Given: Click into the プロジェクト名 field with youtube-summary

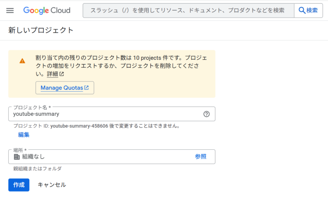Looking at the screenshot, I should [x=112, y=114].
